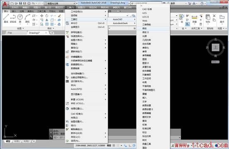The width and height of the screenshot is (229, 149).
Task: Click the Paste (粘贴) clipboard icon
Action: 208,17
